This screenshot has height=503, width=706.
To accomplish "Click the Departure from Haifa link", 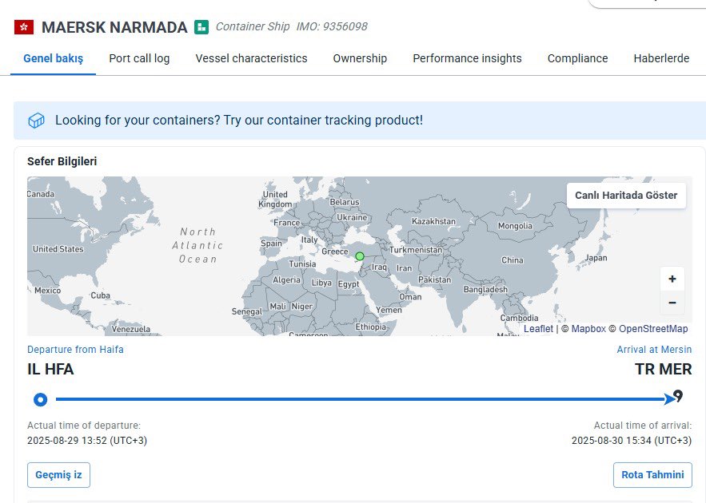I will pyautogui.click(x=75, y=349).
